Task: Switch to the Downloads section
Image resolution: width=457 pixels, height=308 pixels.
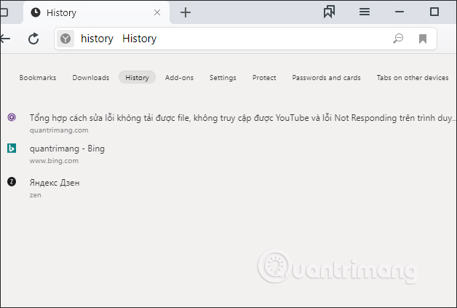Action: click(91, 78)
